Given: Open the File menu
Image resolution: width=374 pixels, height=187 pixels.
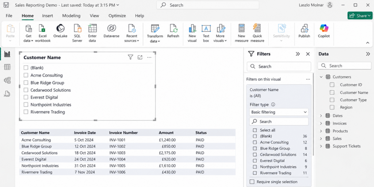Looking at the screenshot, I should [x=9, y=16].
